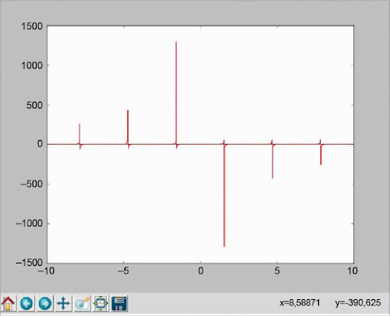Click the y-axis label 1500

32,26
